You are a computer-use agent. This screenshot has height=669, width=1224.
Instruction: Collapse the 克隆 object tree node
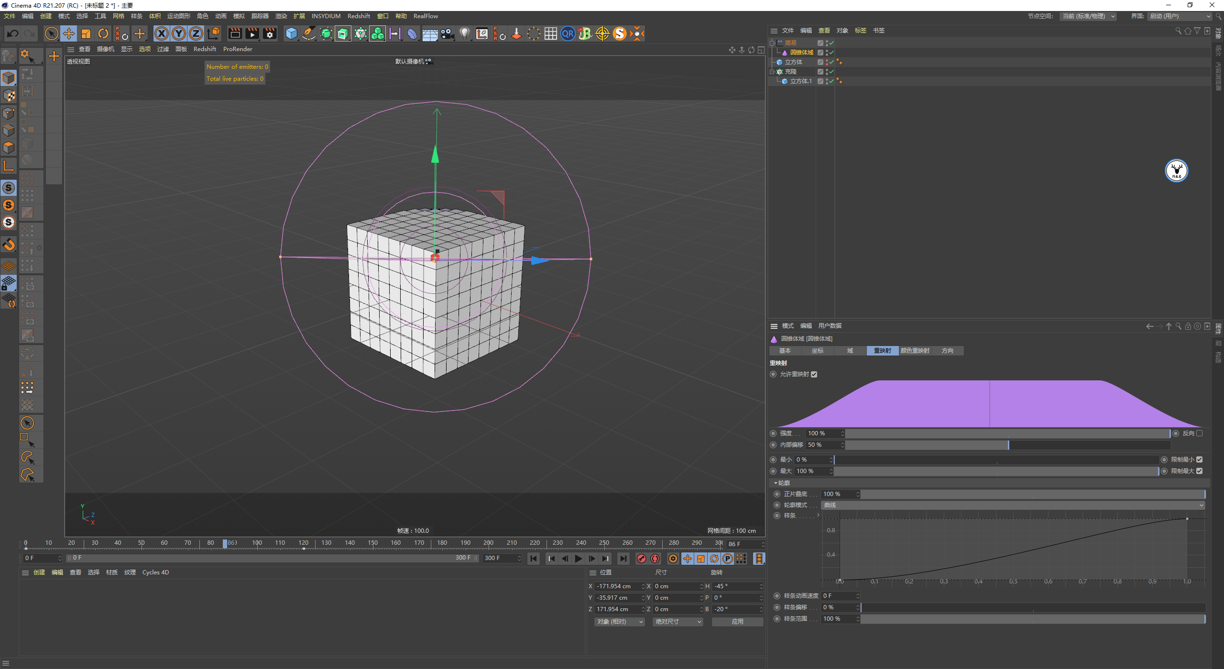[x=772, y=72]
